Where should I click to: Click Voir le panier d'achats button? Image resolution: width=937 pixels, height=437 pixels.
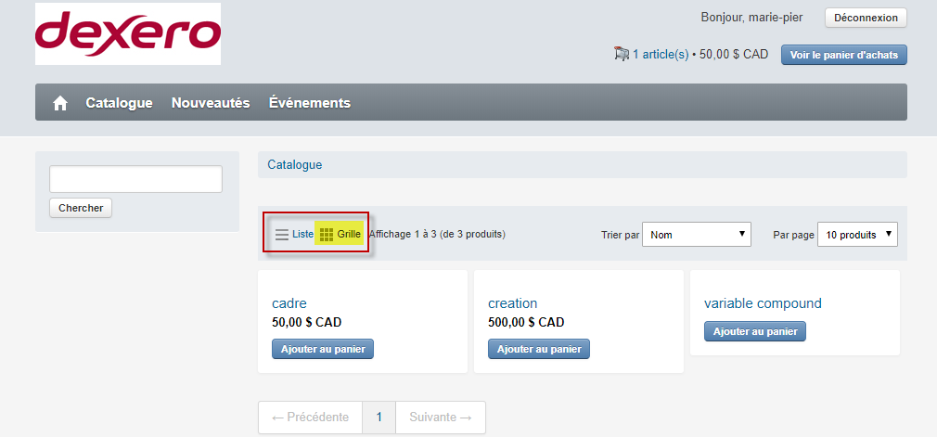click(x=844, y=55)
